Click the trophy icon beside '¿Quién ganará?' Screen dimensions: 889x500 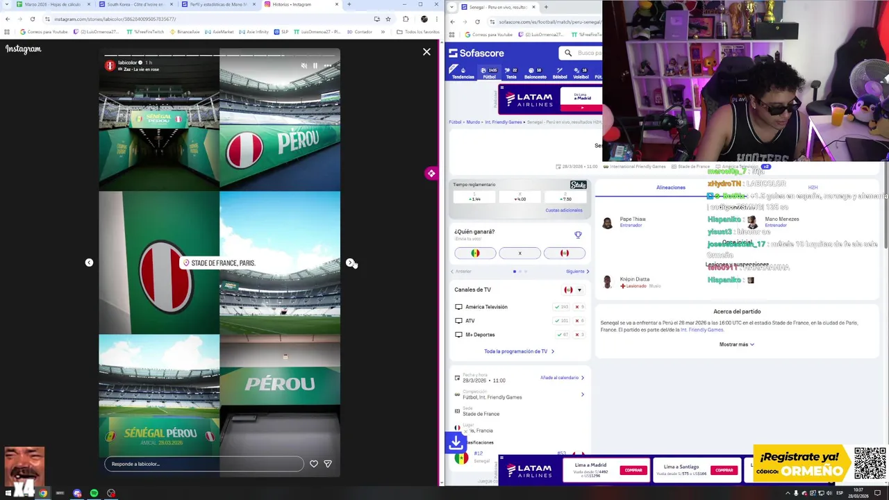(x=578, y=235)
